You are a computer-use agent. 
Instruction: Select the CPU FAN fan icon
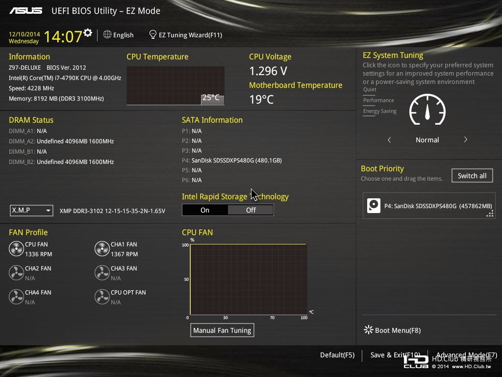(x=16, y=249)
